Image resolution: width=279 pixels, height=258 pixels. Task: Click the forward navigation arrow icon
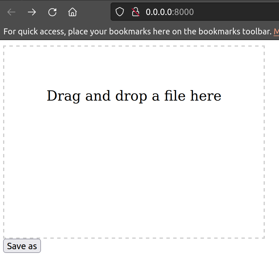32,12
